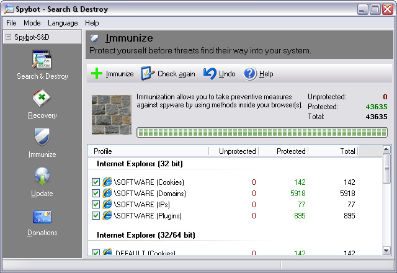This screenshot has height=273, width=397.
Task: Open the Update globe icon
Action: point(42,176)
